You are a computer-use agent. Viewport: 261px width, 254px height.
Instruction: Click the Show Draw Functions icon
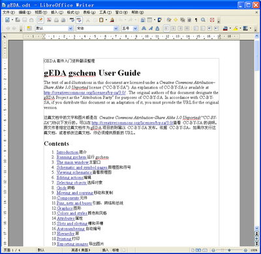[160, 20]
